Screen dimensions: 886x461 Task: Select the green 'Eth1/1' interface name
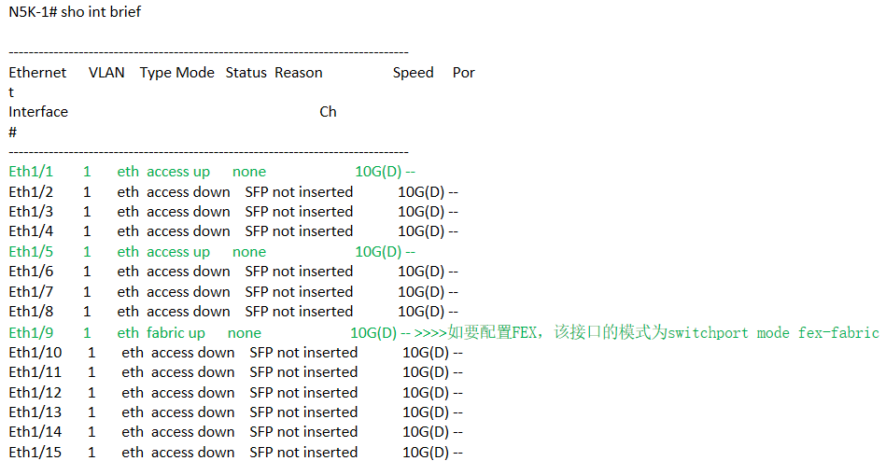(31, 172)
